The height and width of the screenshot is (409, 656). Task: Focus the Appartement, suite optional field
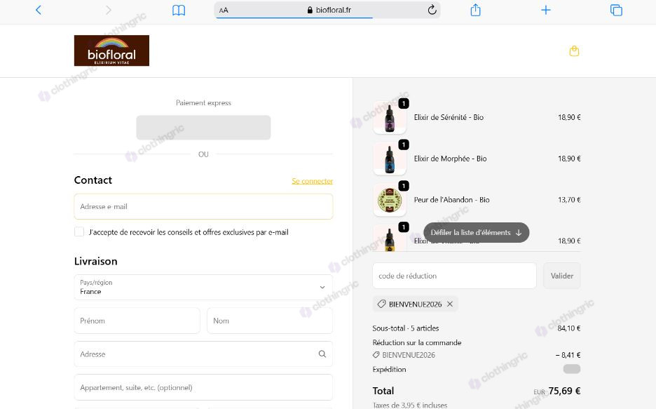[x=203, y=387]
